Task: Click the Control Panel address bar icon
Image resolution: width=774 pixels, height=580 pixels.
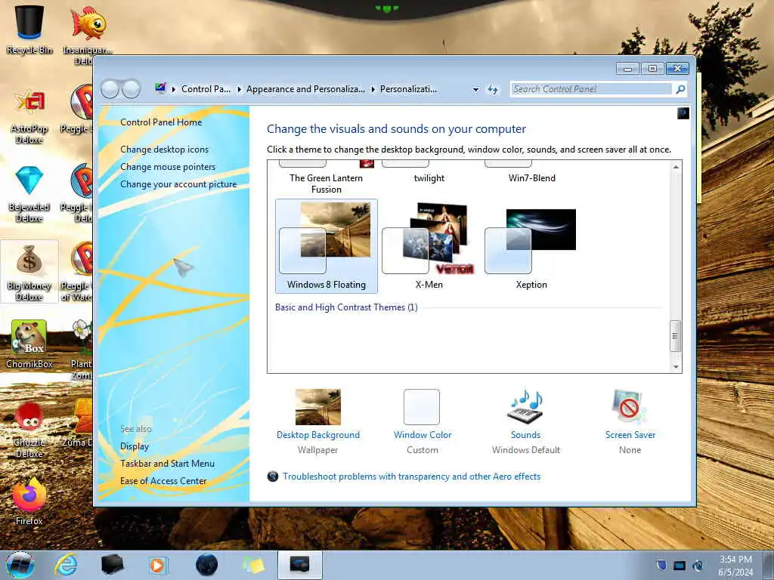Action: [x=160, y=89]
